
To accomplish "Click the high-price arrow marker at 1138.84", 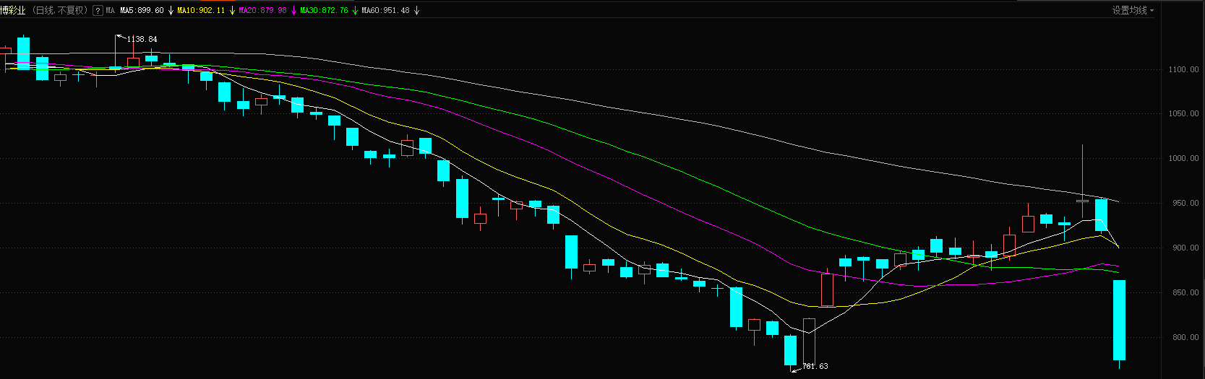I will (x=120, y=36).
